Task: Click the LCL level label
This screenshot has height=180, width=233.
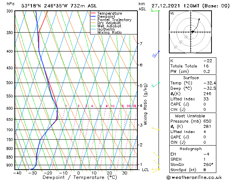Action: click(145, 170)
